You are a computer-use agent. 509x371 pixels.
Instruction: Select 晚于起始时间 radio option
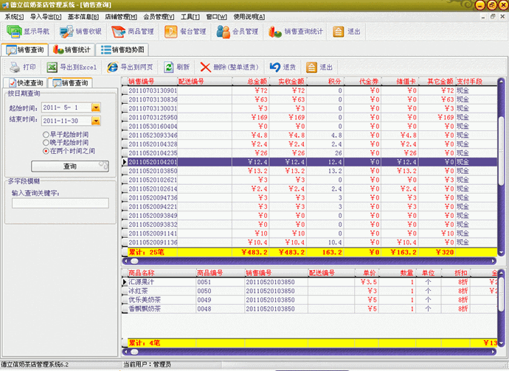[46, 143]
